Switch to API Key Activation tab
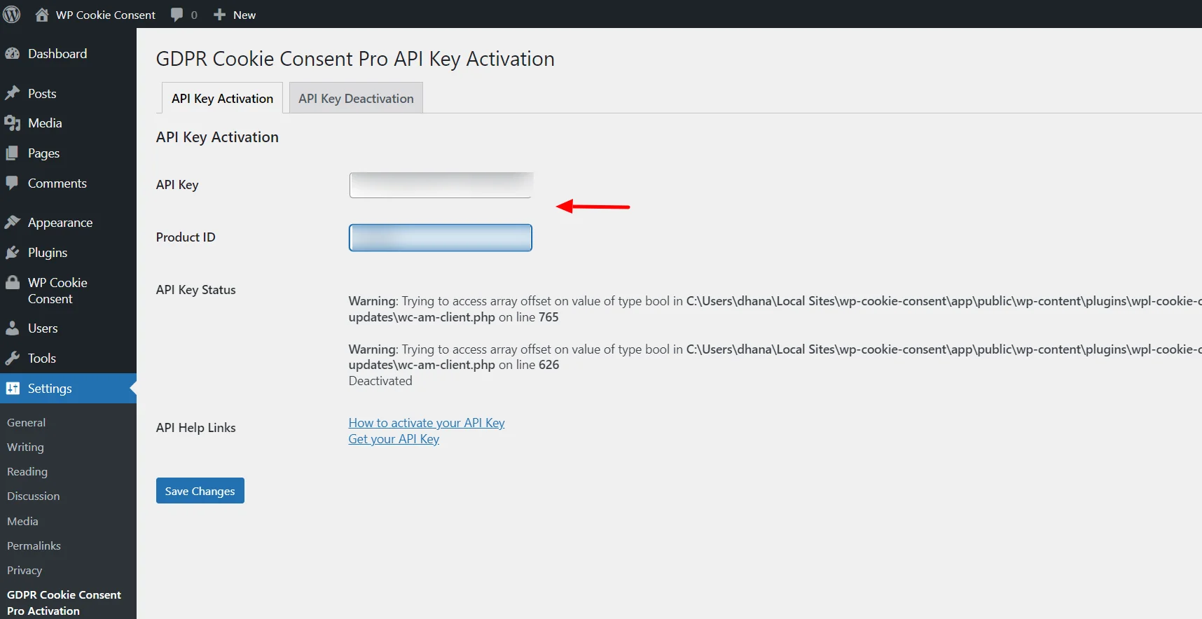Image resolution: width=1202 pixels, height=619 pixels. pyautogui.click(x=223, y=98)
